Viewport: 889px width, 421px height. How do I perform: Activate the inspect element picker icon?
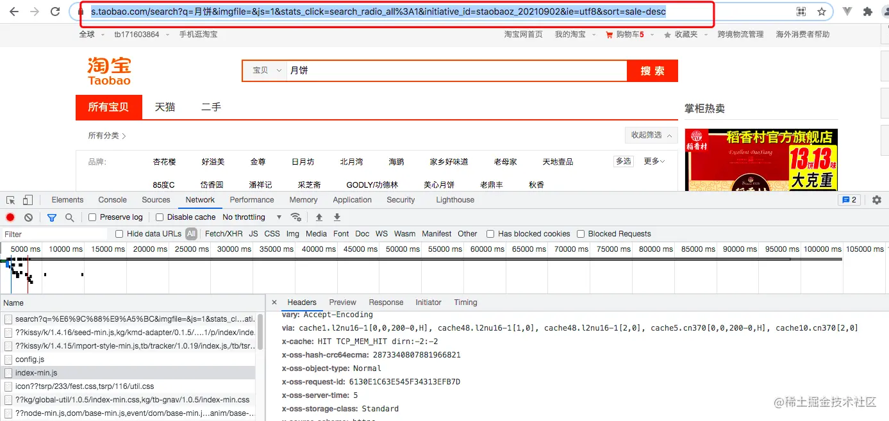[x=10, y=200]
